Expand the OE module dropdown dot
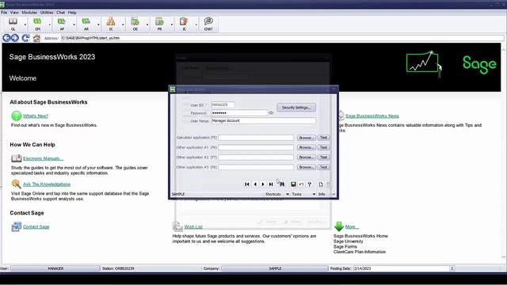 (x=147, y=25)
